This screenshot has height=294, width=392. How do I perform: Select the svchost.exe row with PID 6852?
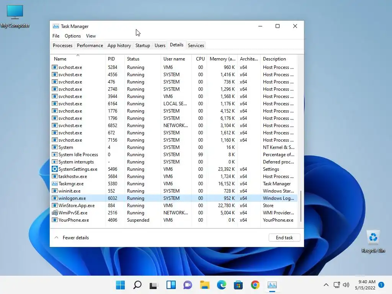click(174, 126)
